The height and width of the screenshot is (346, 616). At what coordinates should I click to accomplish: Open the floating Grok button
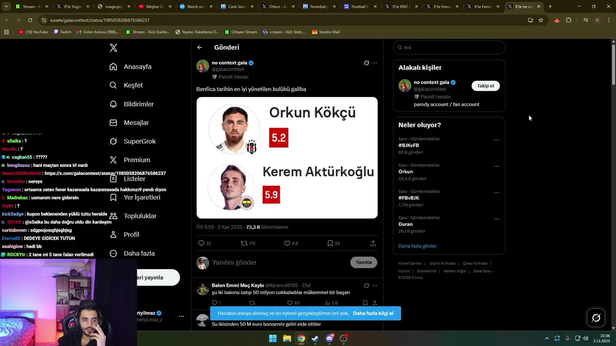tap(596, 318)
